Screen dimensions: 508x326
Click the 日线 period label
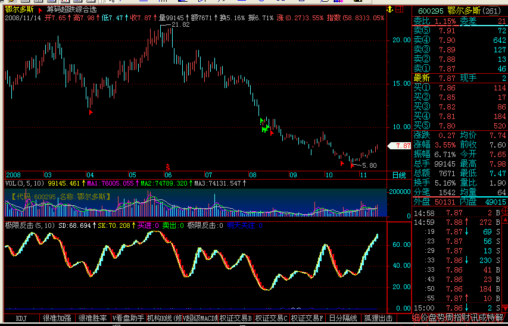pos(399,175)
